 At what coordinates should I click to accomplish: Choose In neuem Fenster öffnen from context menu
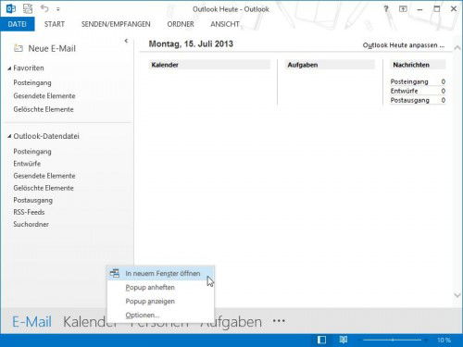160,274
